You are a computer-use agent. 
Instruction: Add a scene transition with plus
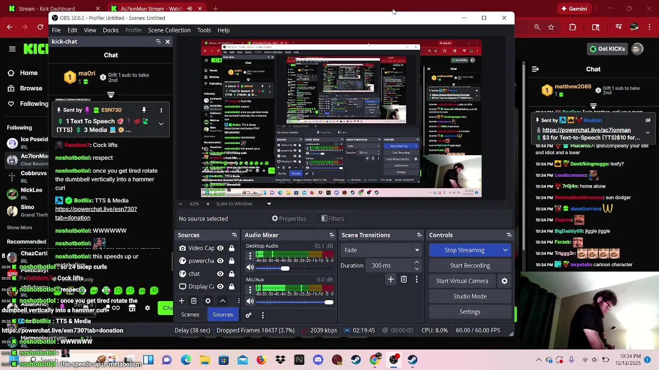pyautogui.click(x=391, y=280)
